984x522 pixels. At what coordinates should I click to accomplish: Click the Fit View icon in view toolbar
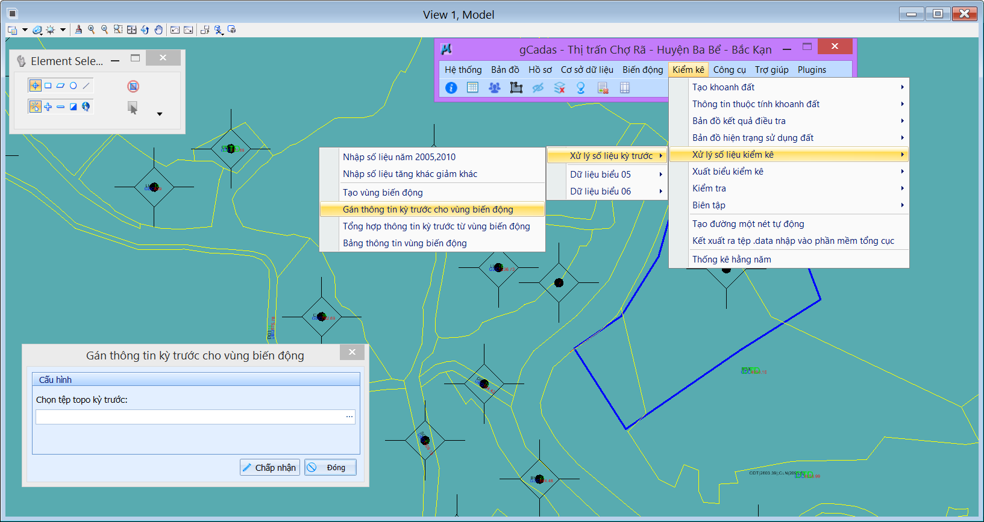tap(131, 30)
